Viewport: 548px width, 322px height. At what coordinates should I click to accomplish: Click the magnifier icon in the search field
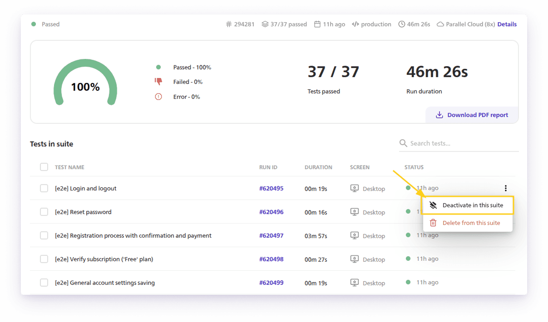click(403, 143)
